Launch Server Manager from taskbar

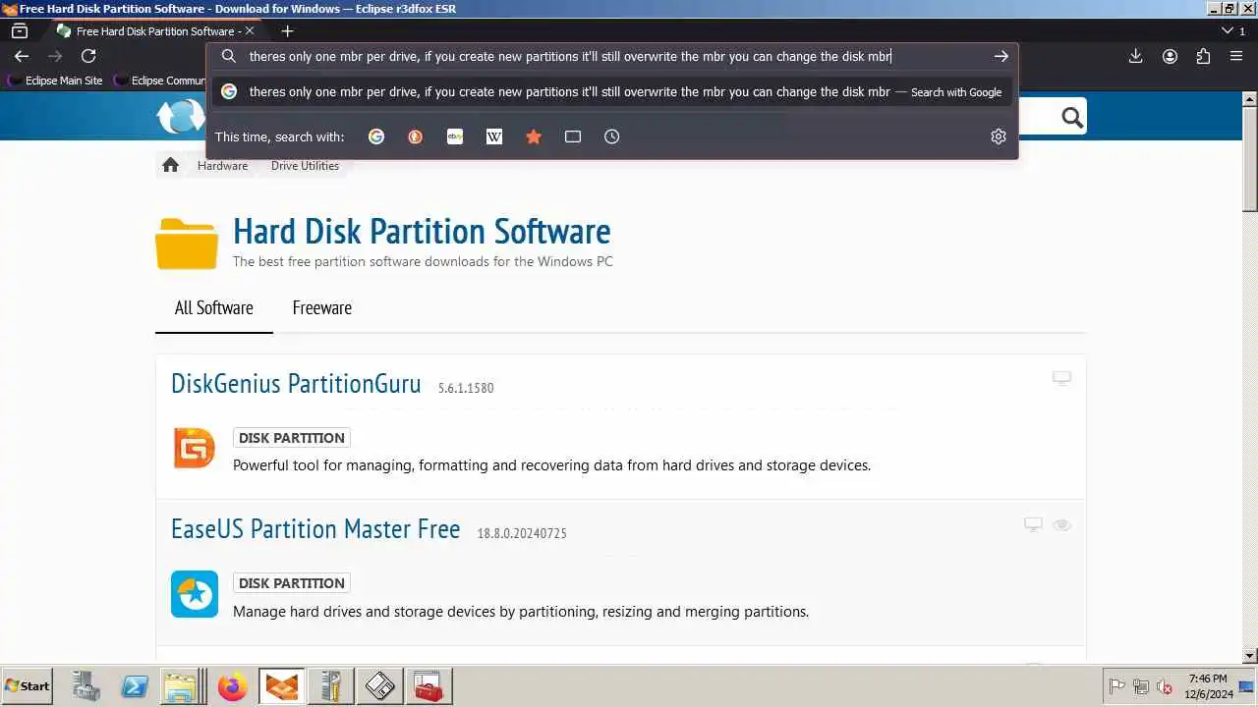(x=86, y=685)
